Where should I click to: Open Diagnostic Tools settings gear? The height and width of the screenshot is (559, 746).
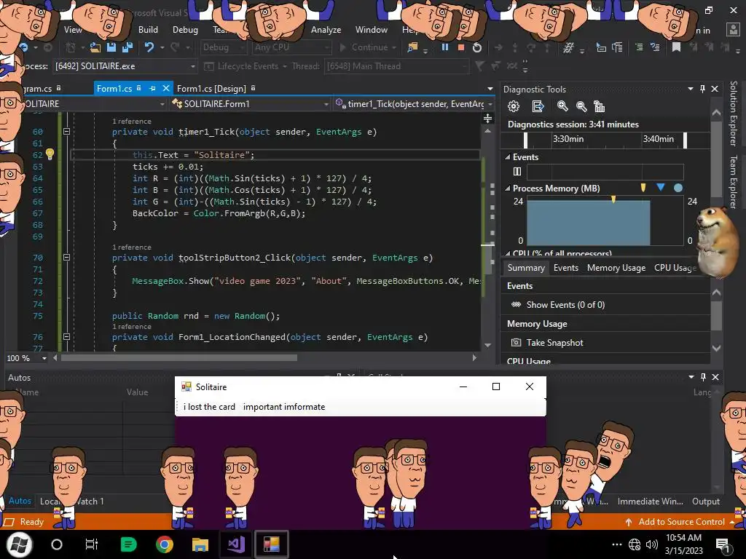pyautogui.click(x=514, y=106)
